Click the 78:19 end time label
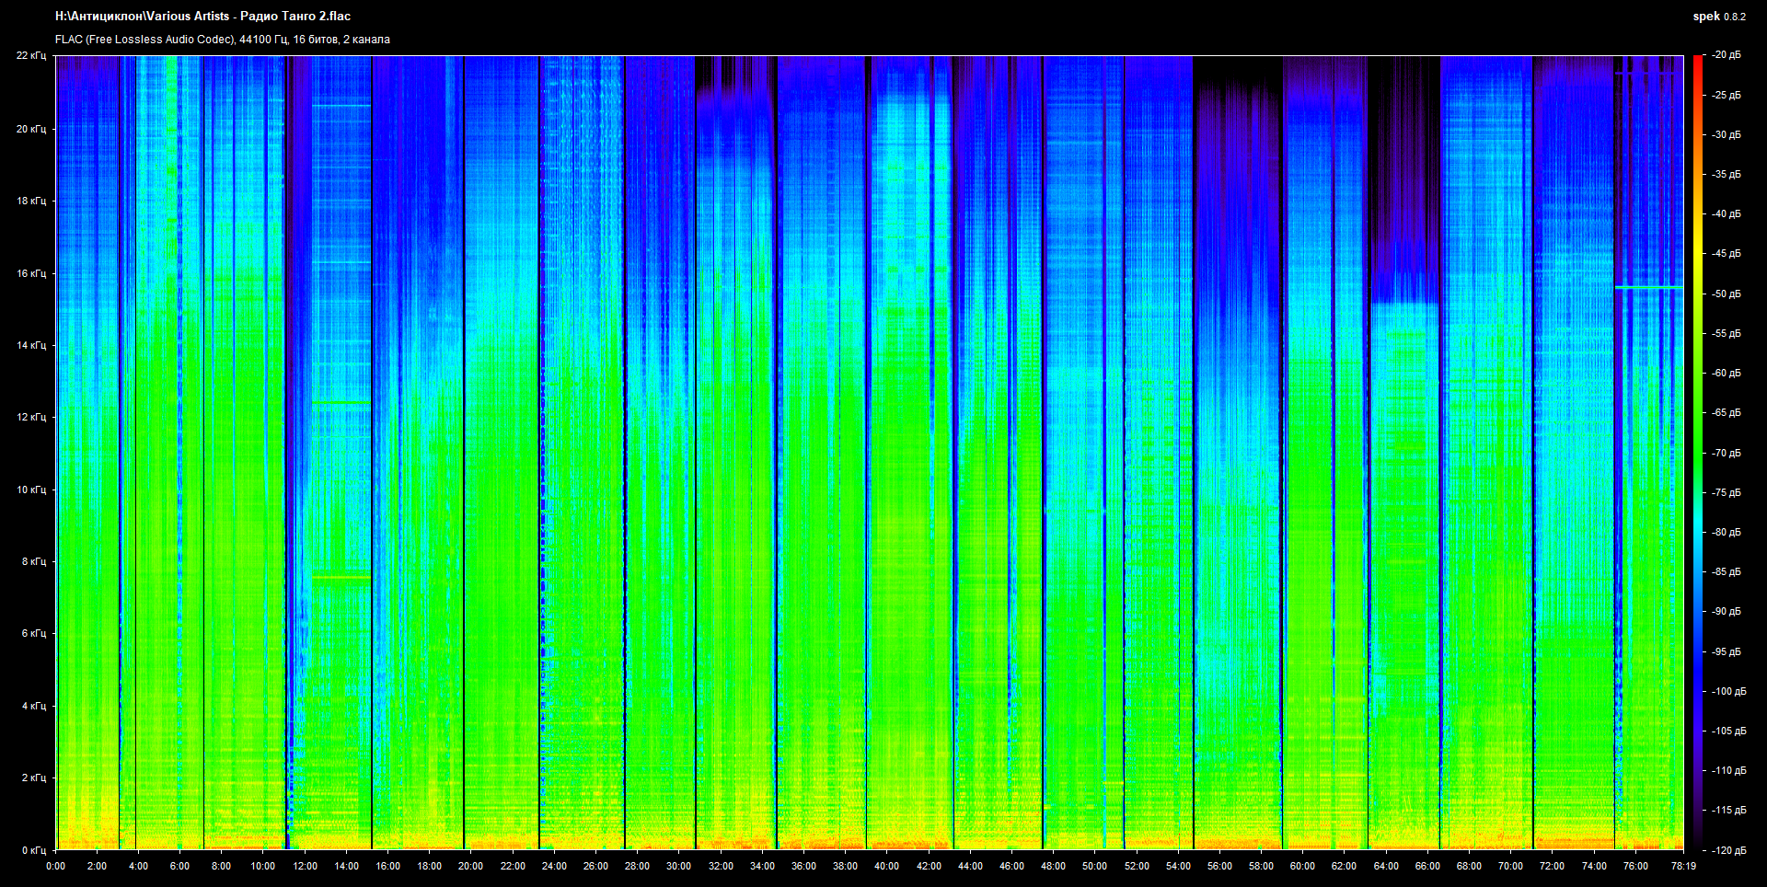The image size is (1767, 887). click(x=1683, y=866)
